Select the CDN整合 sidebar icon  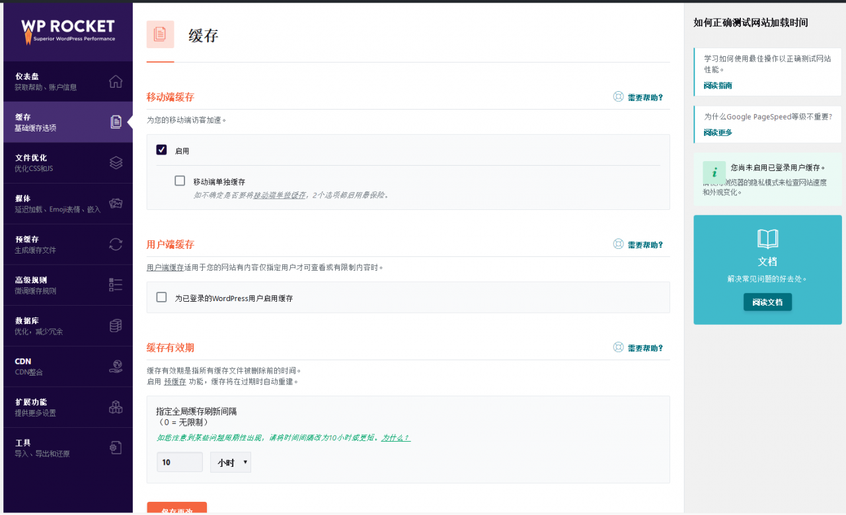(116, 365)
